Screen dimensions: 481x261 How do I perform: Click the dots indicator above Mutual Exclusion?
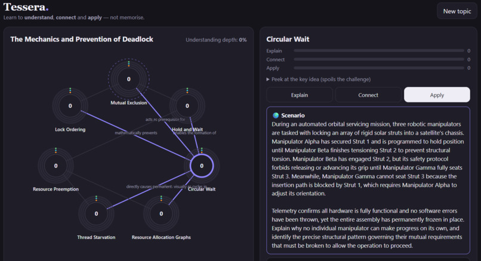(128, 64)
